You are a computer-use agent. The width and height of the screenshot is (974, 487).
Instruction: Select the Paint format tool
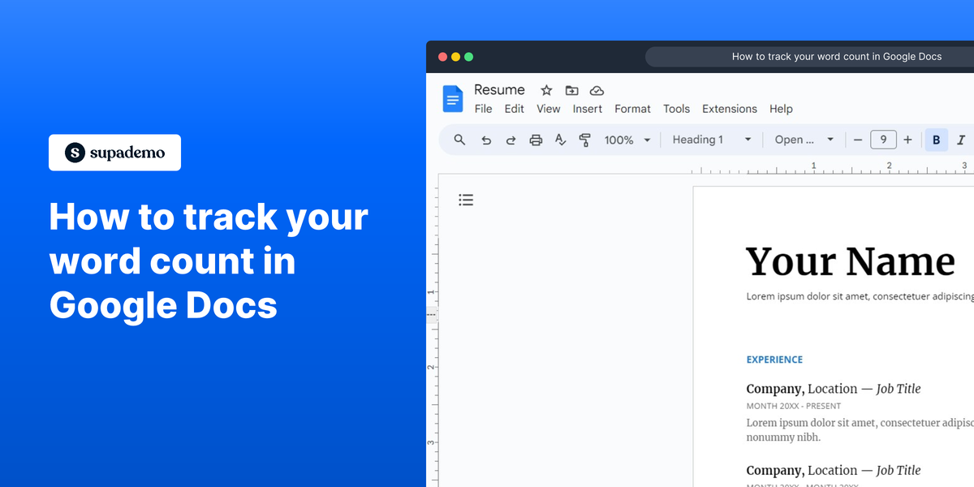point(584,140)
